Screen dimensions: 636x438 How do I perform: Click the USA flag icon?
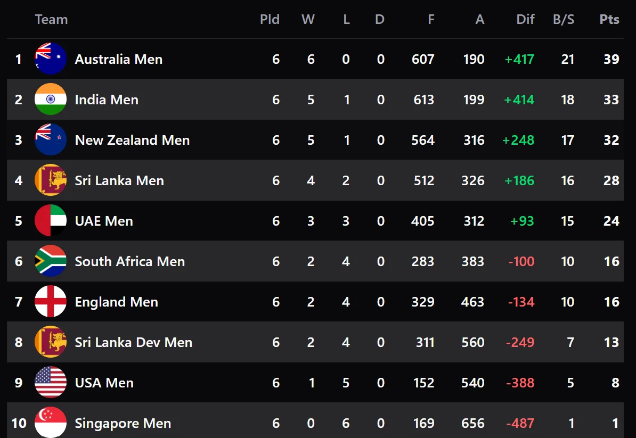click(x=51, y=383)
